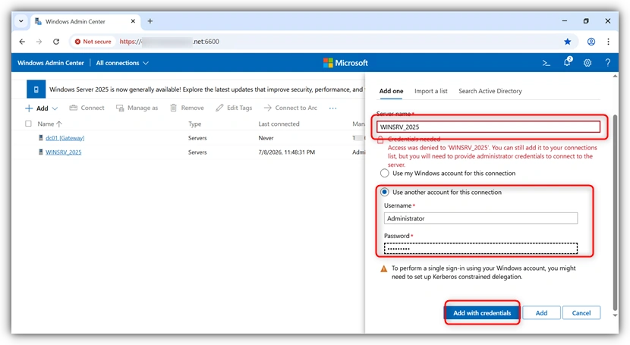
Task: Click the Manage as toolbar button
Action: [x=137, y=108]
